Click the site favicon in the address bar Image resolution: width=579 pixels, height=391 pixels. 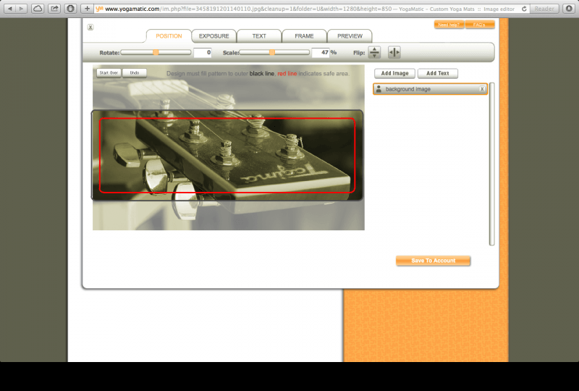99,9
